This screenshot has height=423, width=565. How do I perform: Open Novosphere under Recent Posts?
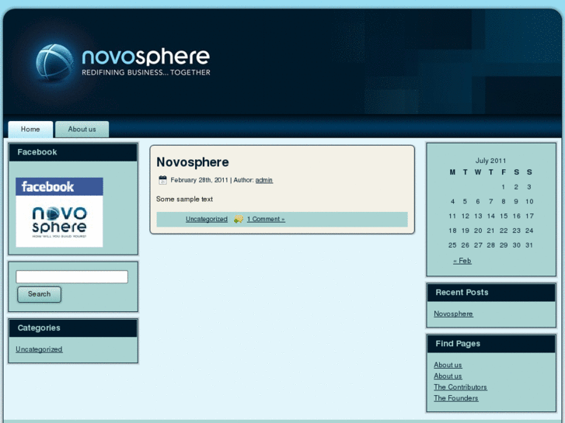coord(453,314)
